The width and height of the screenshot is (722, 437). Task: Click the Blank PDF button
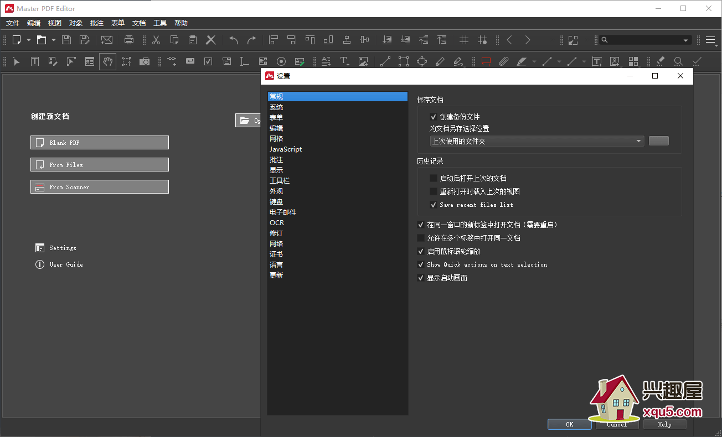coord(100,143)
